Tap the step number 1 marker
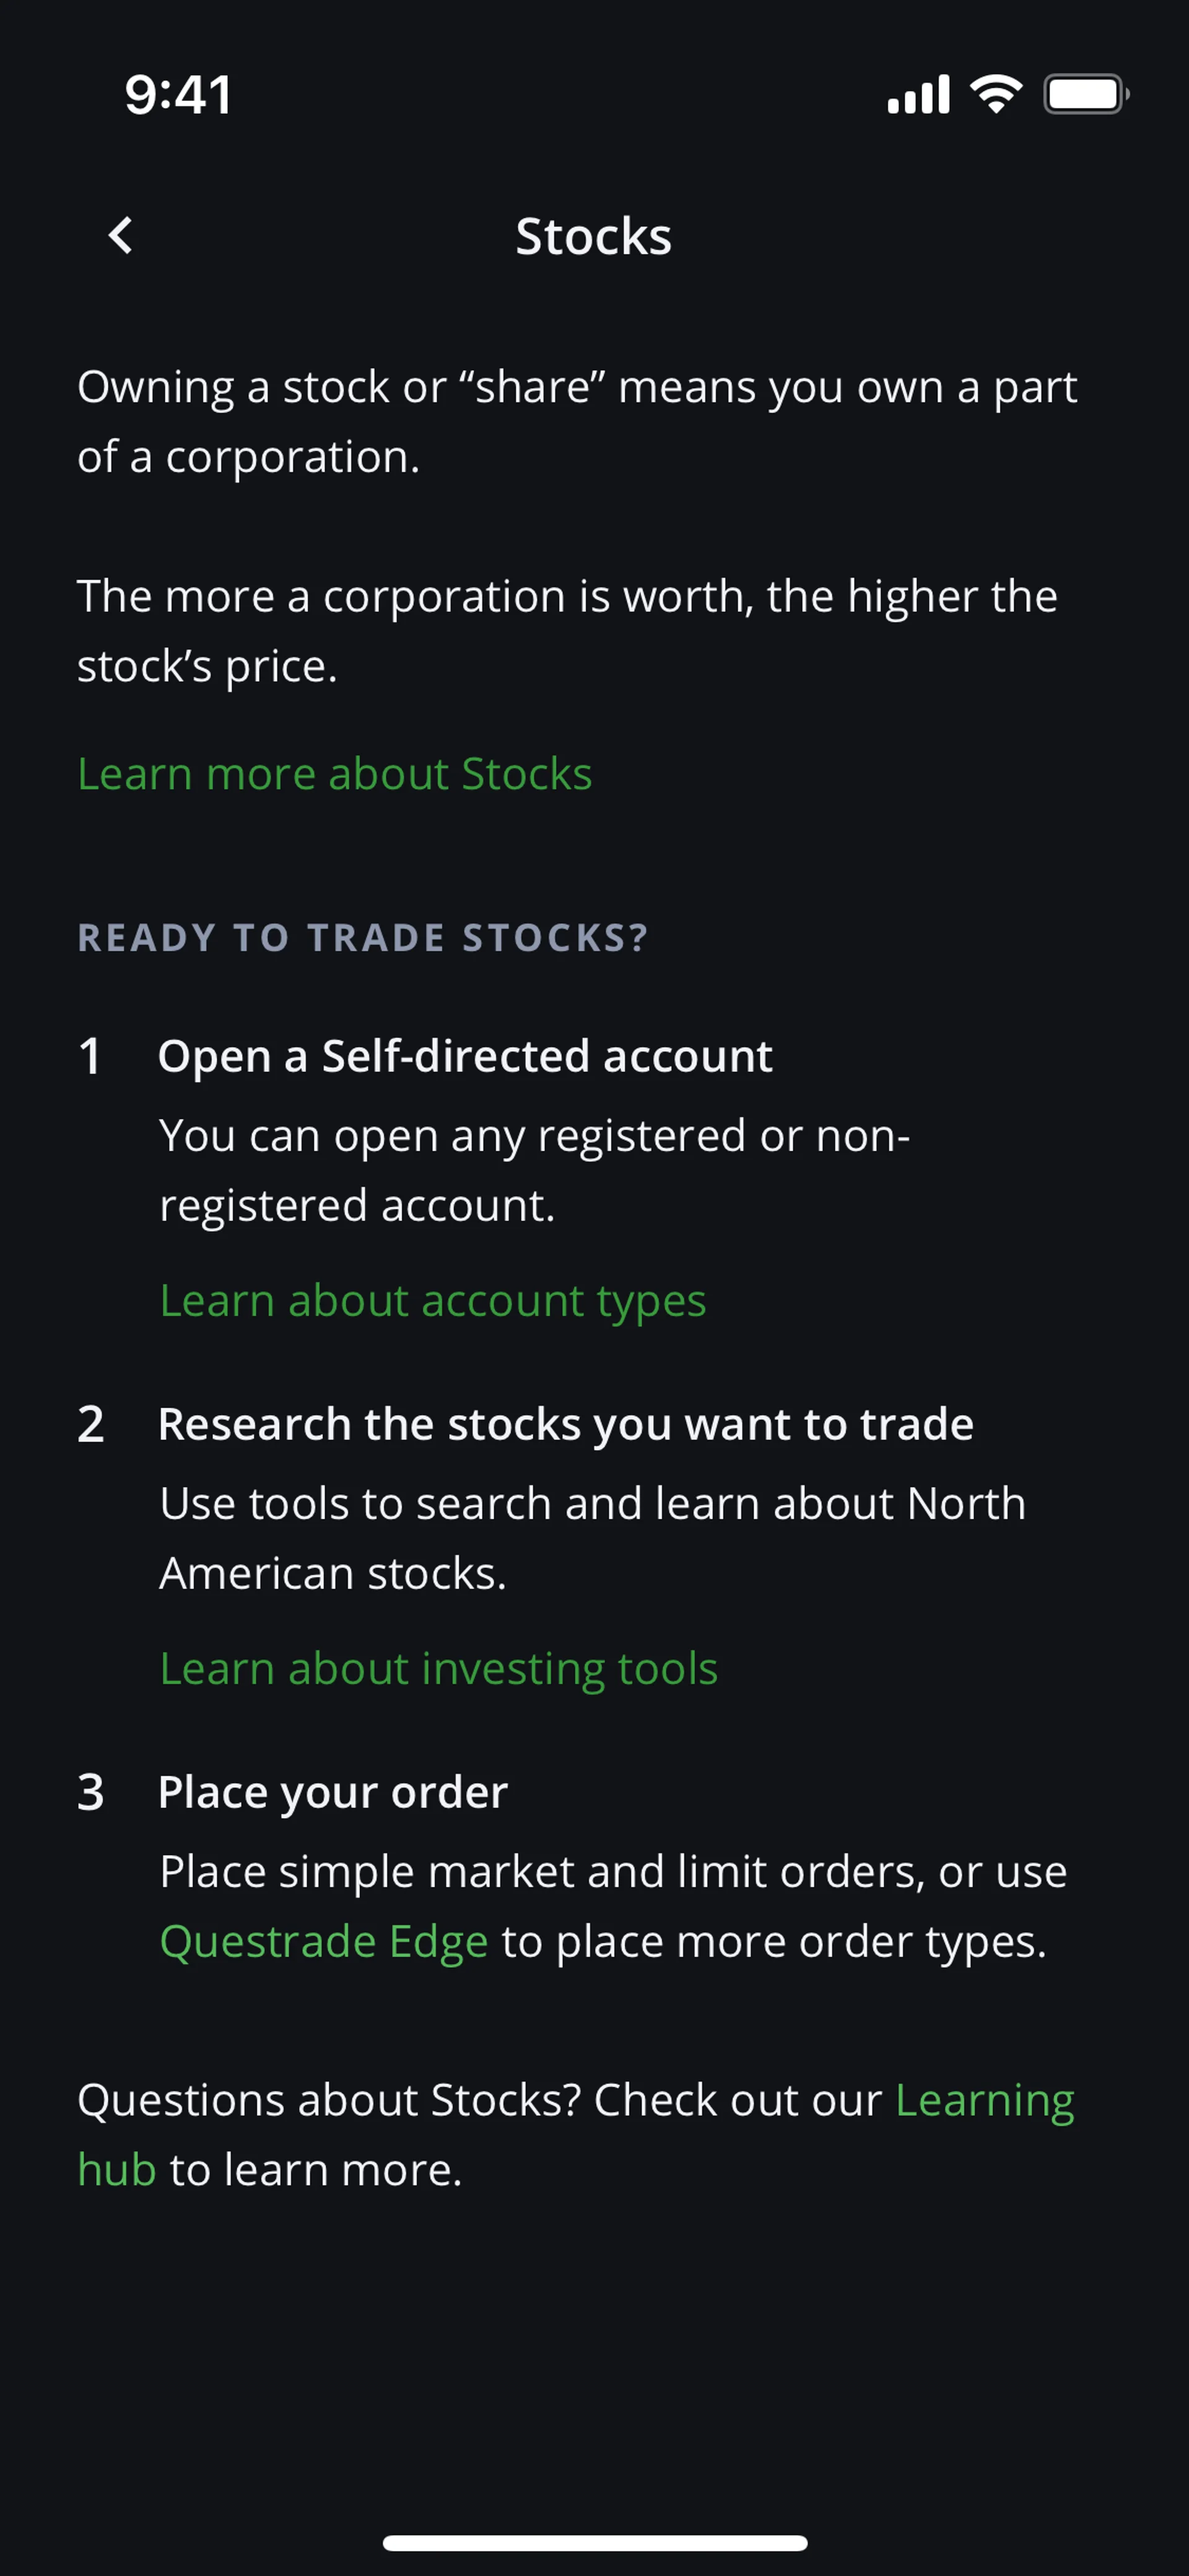 point(90,1057)
